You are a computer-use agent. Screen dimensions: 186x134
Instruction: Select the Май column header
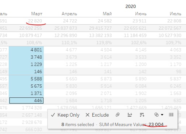(107, 14)
